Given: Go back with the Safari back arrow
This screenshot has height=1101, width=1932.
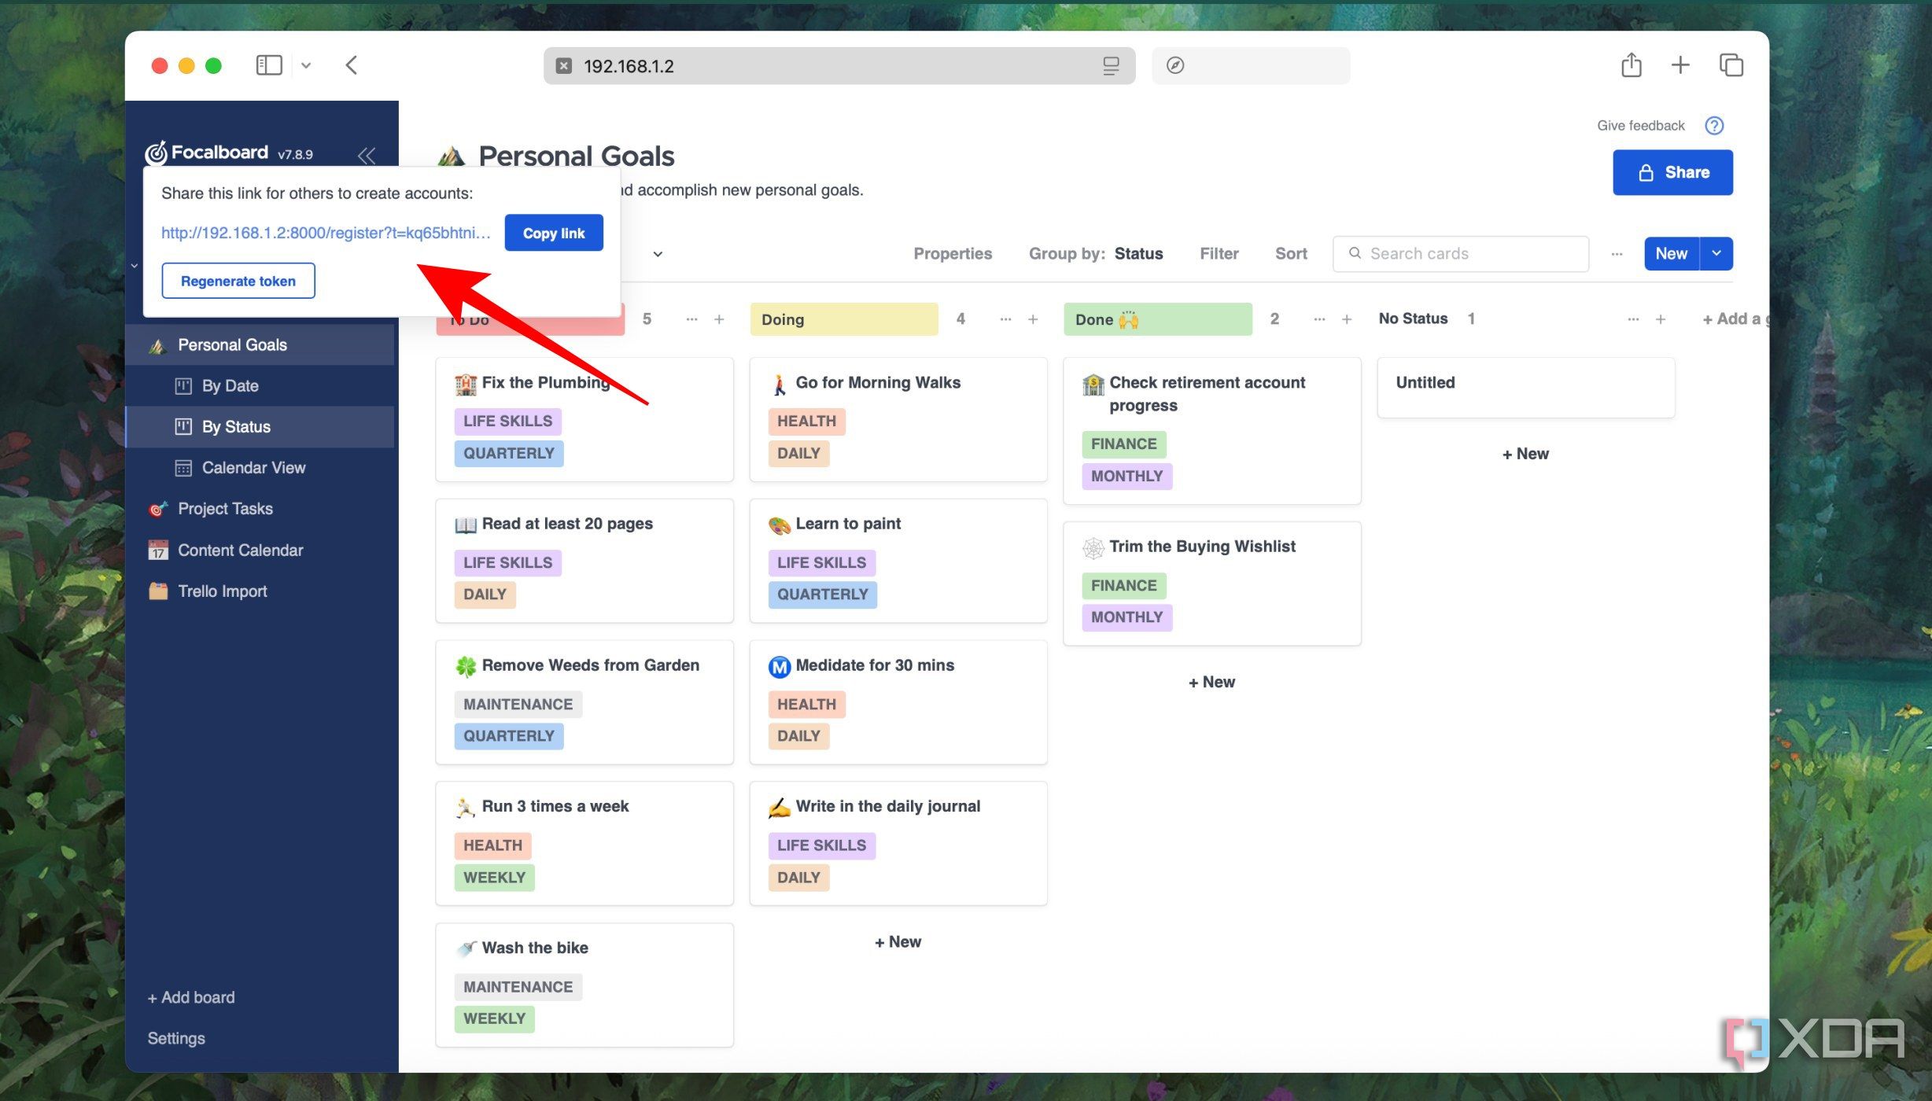Looking at the screenshot, I should coord(352,65).
